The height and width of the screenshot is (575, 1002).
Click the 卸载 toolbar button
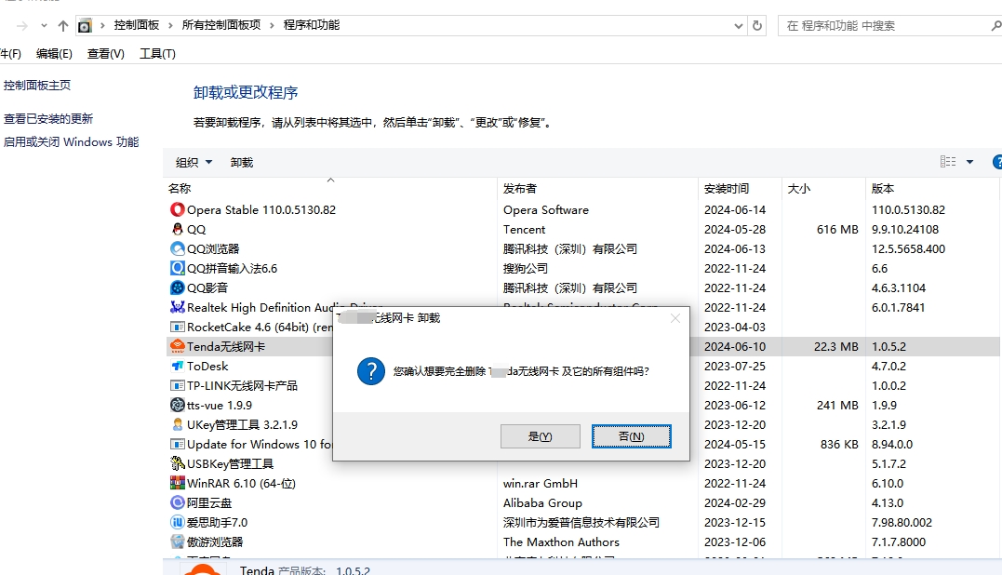242,162
